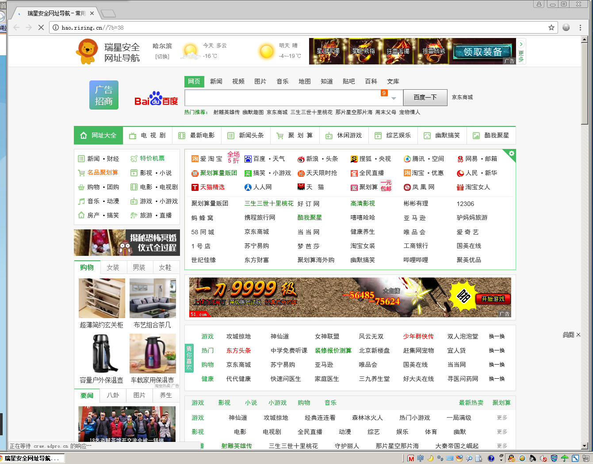Click the Tencent penguin icon beside 腾讯·空间
This screenshot has height=464, width=593.
click(407, 159)
